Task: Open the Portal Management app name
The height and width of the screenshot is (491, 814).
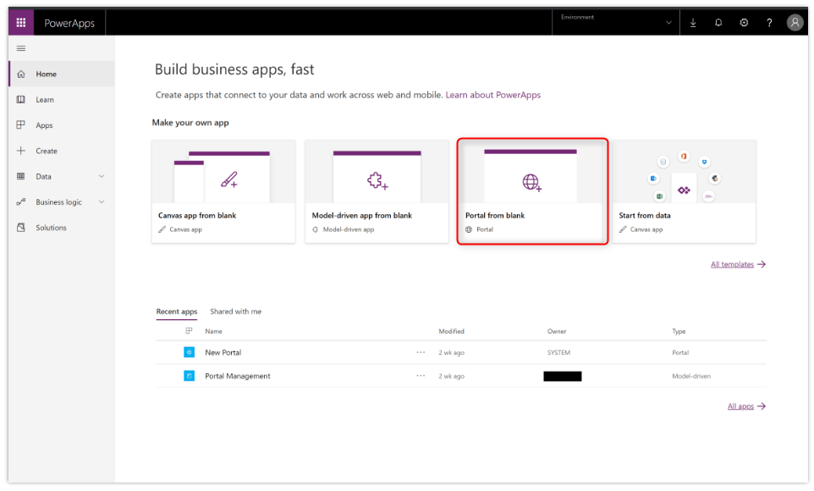Action: [x=238, y=376]
